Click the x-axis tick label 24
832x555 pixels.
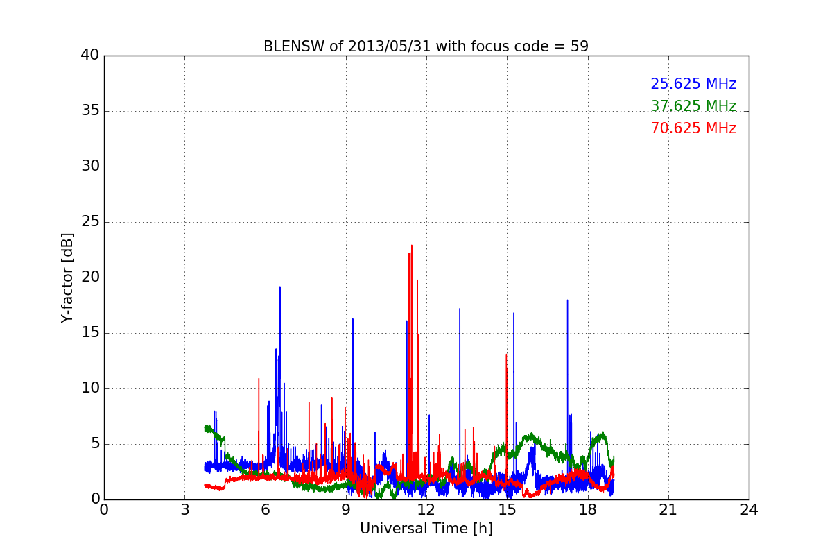[749, 510]
